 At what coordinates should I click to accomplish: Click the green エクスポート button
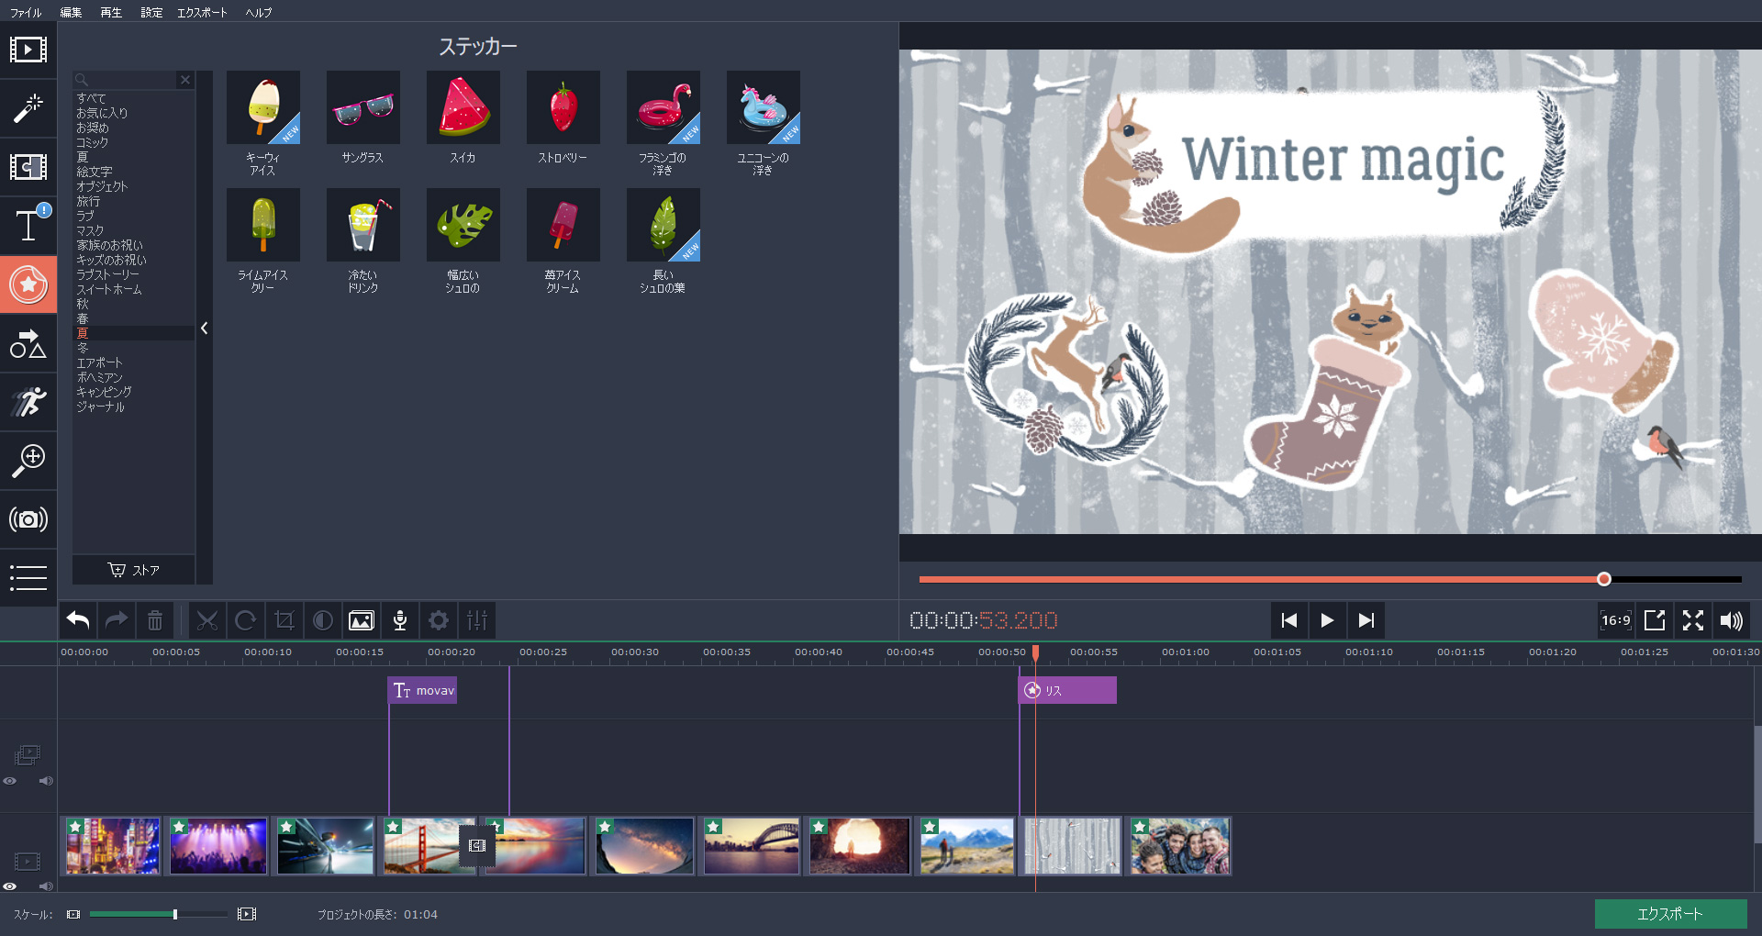pos(1670,914)
